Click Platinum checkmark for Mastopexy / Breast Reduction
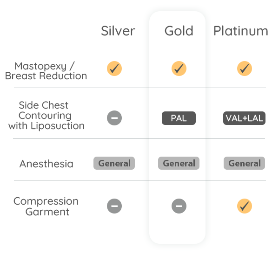This screenshot has height=255, width=272. point(245,69)
